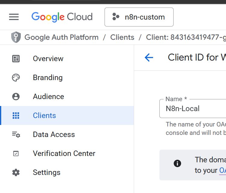Open the Overview menu item
The image size is (226, 193).
[x=48, y=59]
